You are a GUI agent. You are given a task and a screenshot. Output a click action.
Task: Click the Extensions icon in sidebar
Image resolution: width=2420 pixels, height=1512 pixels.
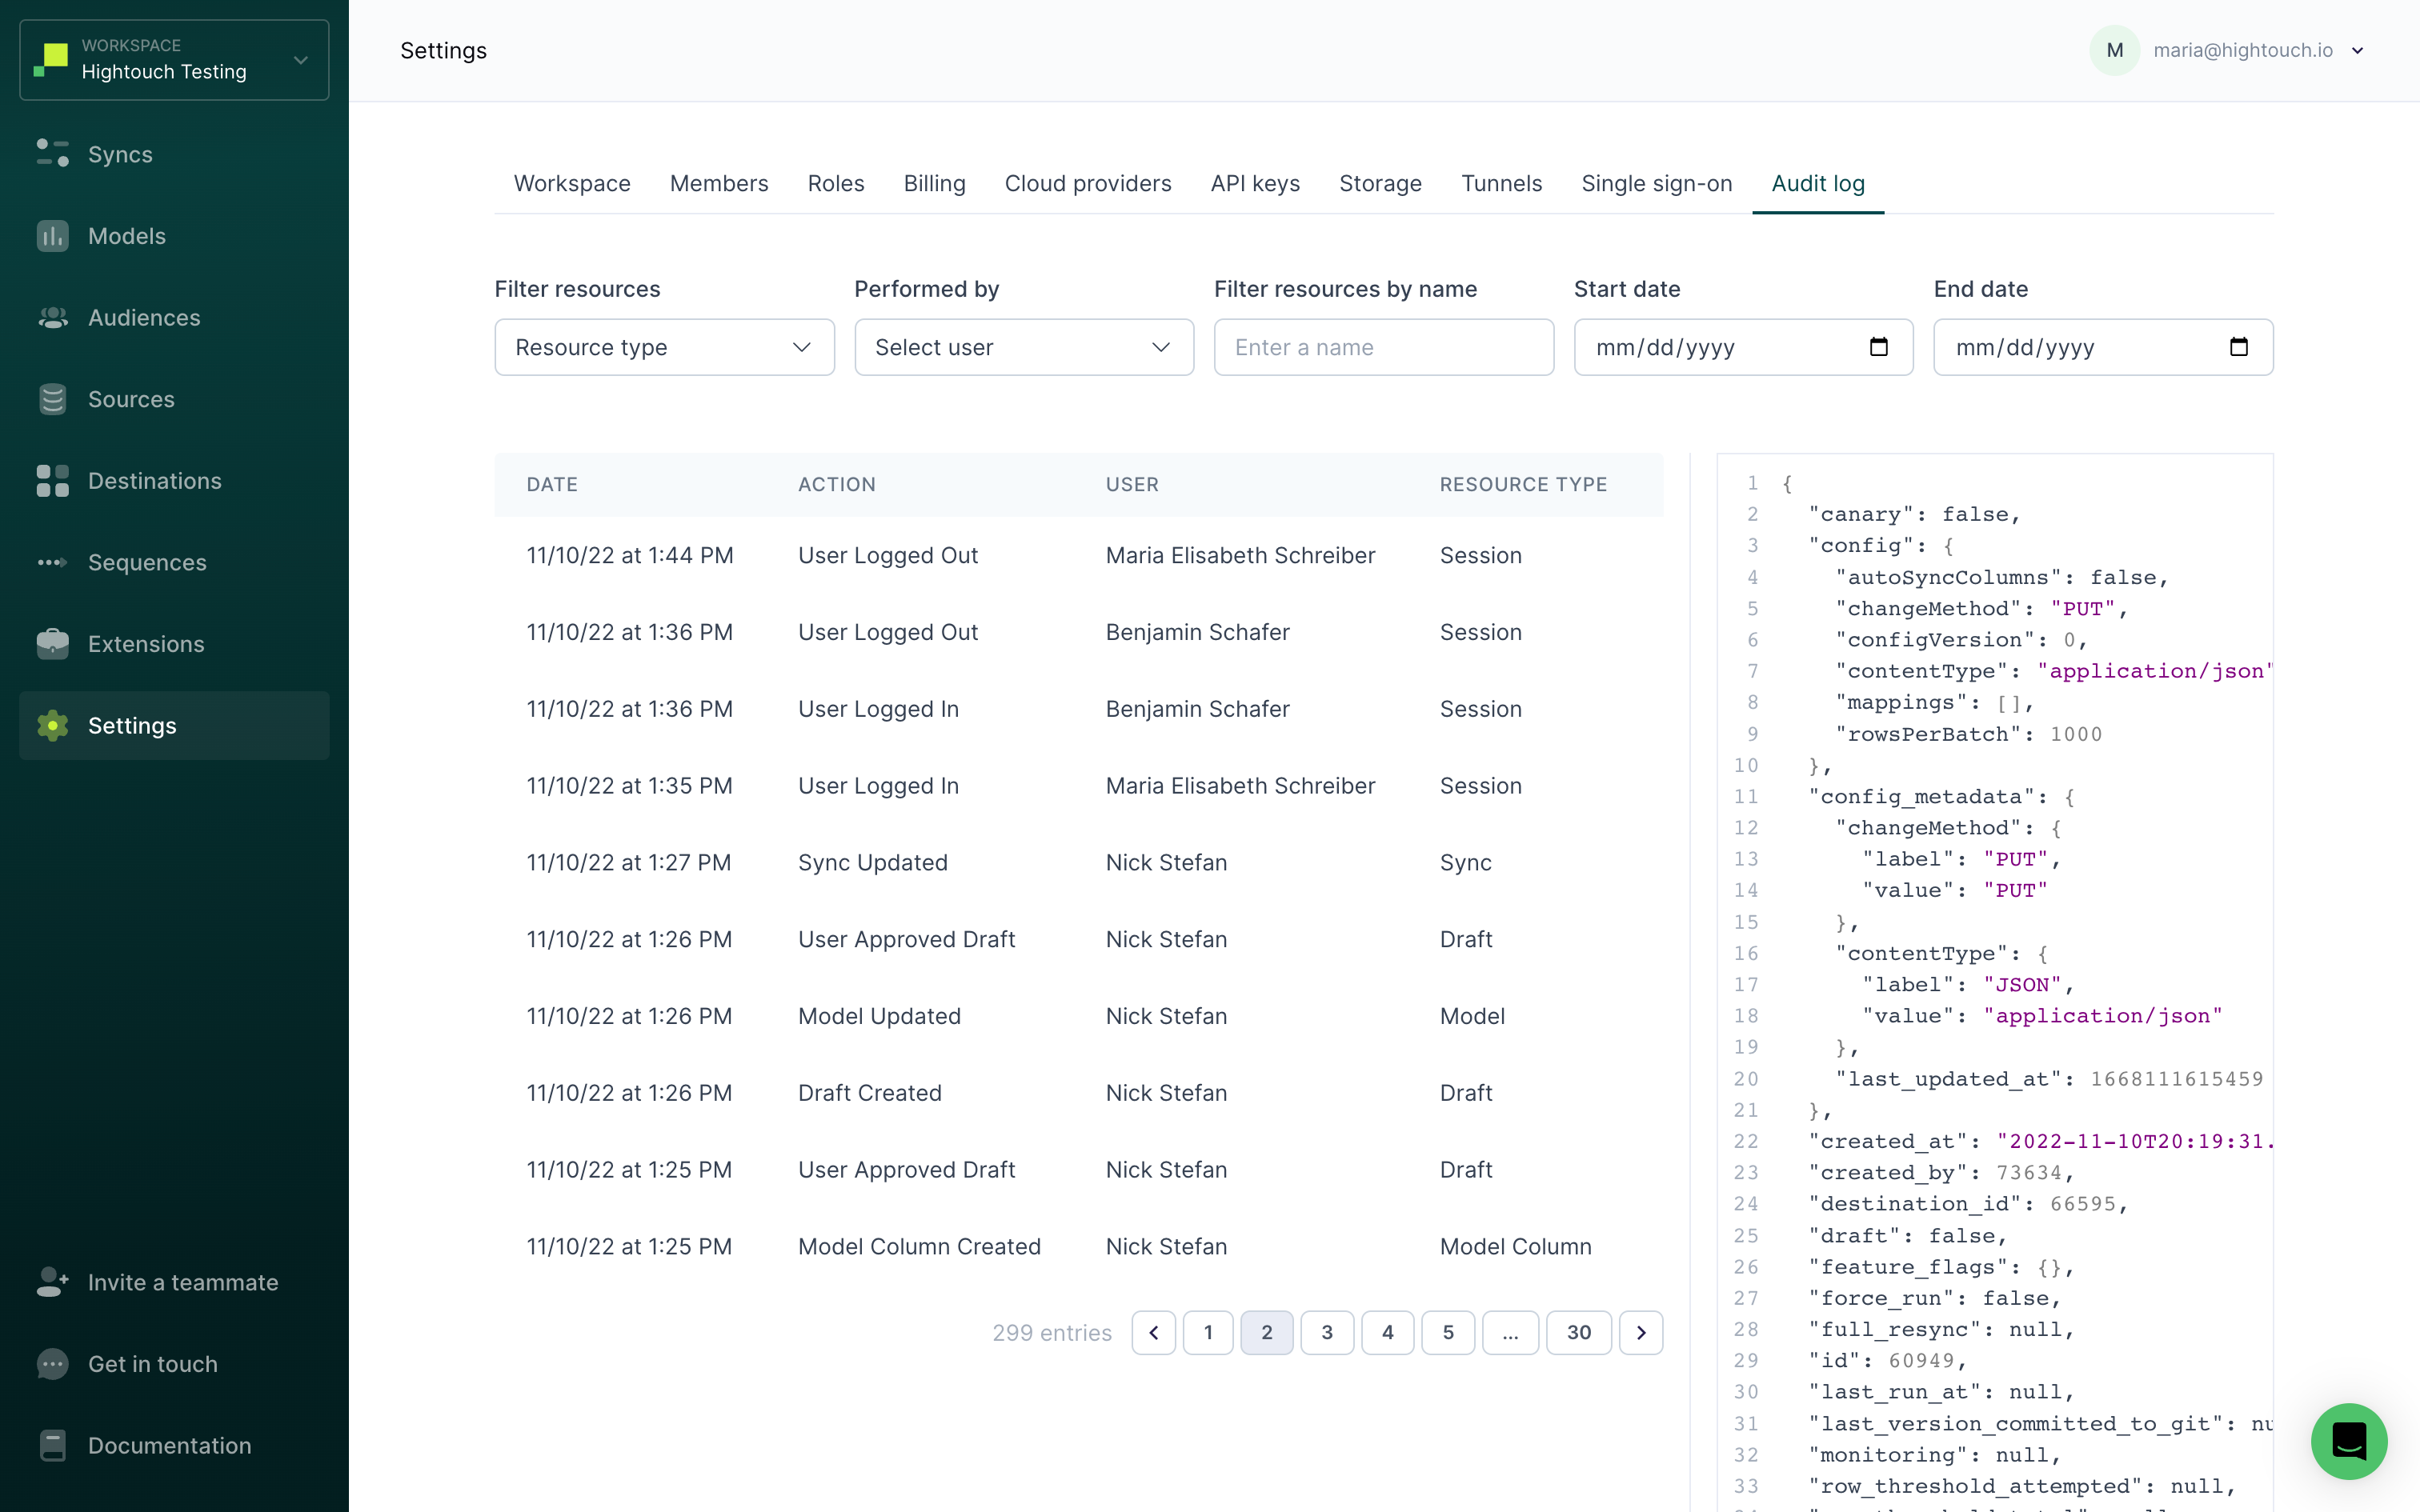[52, 642]
